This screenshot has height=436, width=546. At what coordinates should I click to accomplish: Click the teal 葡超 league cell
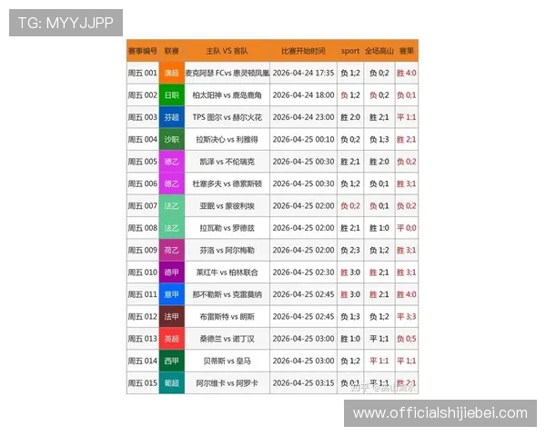[x=172, y=383]
